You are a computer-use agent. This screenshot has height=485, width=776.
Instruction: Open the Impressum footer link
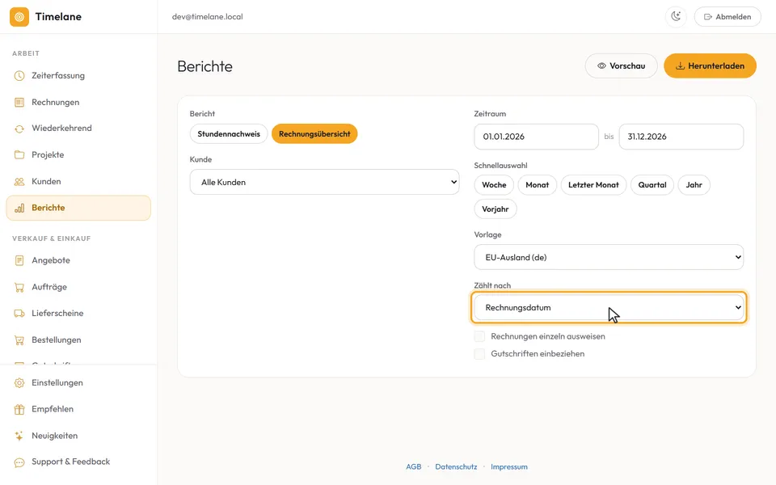click(508, 466)
